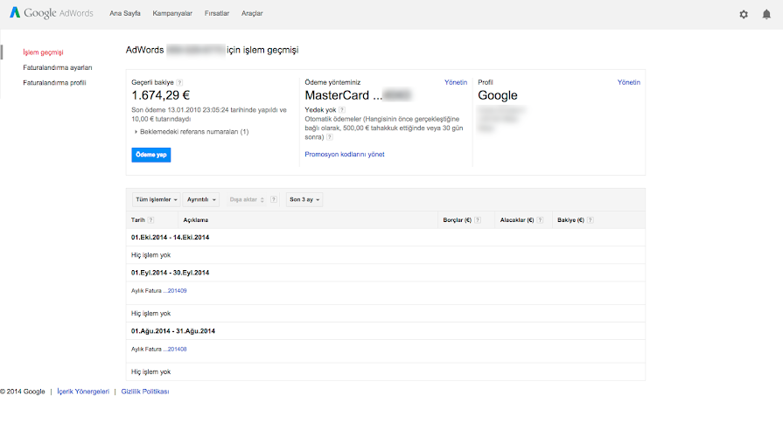
Task: Click help icon next to Tarih column
Action: coord(151,220)
